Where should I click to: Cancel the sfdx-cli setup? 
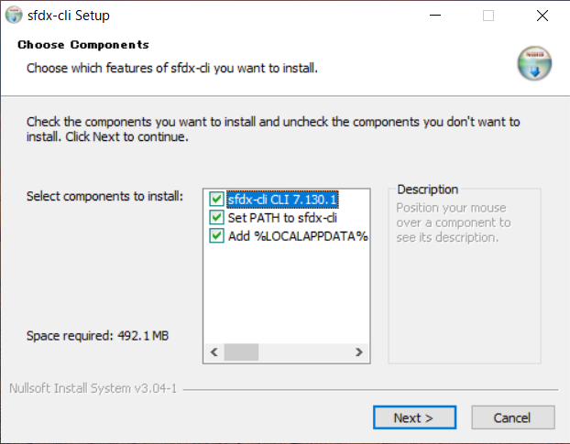pyautogui.click(x=513, y=417)
